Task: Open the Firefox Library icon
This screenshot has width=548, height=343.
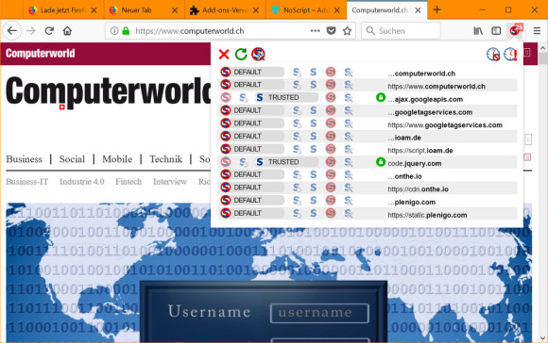Action: coord(478,31)
